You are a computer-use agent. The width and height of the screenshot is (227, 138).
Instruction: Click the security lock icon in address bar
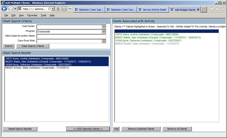pyautogui.click(x=58, y=9)
